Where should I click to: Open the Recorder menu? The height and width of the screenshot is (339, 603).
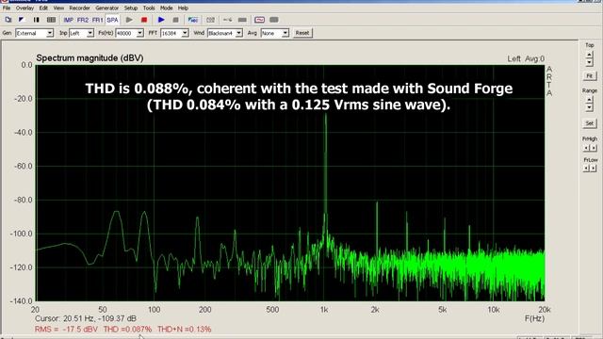pyautogui.click(x=79, y=8)
